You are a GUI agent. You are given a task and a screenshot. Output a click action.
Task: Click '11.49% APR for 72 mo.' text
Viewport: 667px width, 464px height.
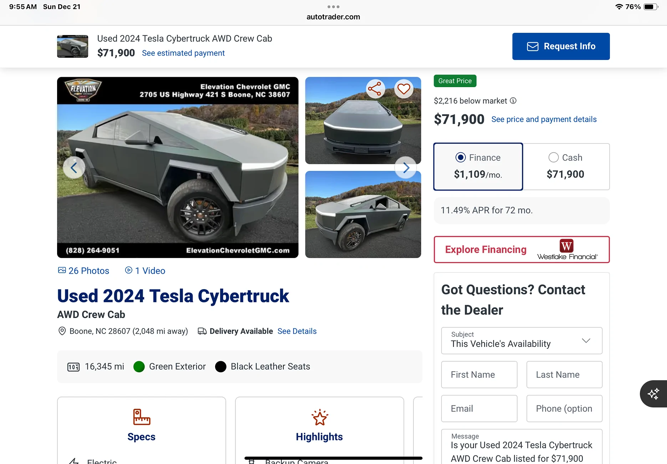click(x=487, y=211)
